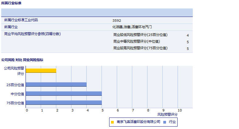
Task: Select the yellow company risk score bar
Action: click(x=41, y=70)
